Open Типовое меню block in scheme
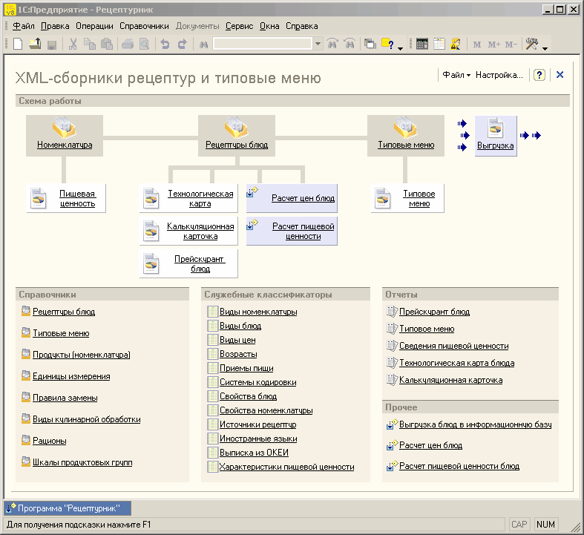This screenshot has height=535, width=584. click(x=407, y=198)
